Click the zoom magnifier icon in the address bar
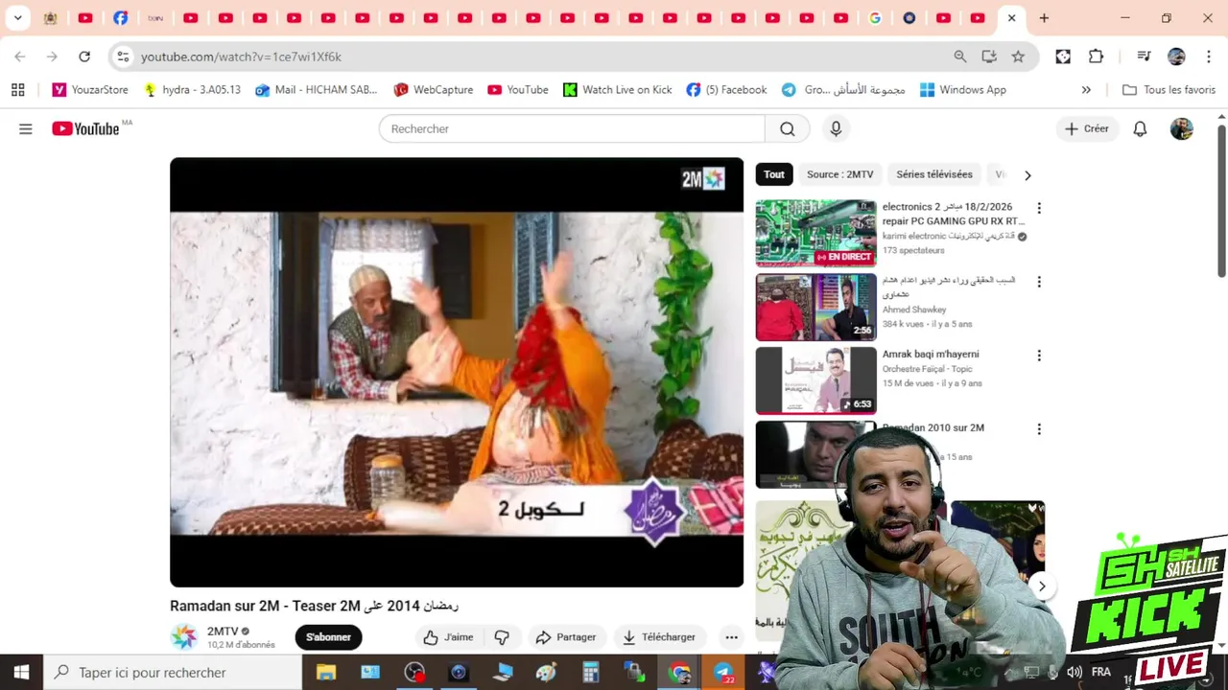This screenshot has height=690, width=1228. [x=959, y=57]
